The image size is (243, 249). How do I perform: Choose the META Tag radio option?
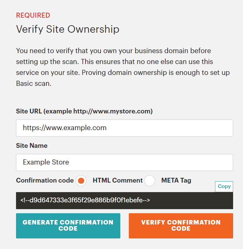pyautogui.click(x=150, y=181)
